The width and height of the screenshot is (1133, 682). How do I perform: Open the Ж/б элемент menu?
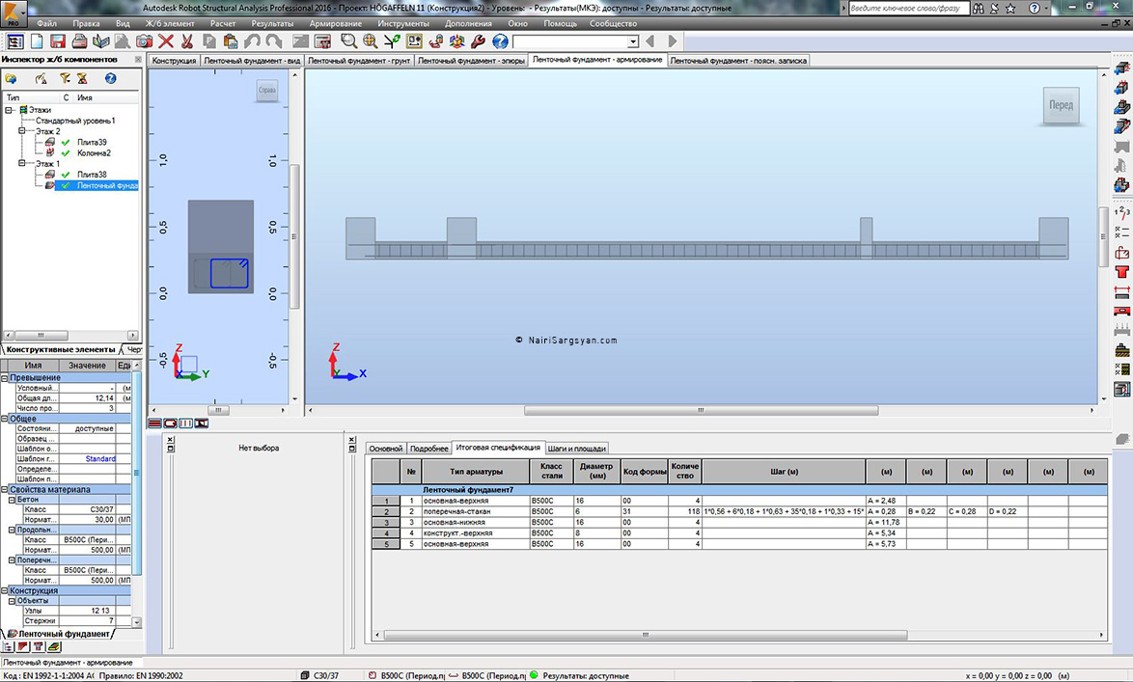(x=170, y=23)
